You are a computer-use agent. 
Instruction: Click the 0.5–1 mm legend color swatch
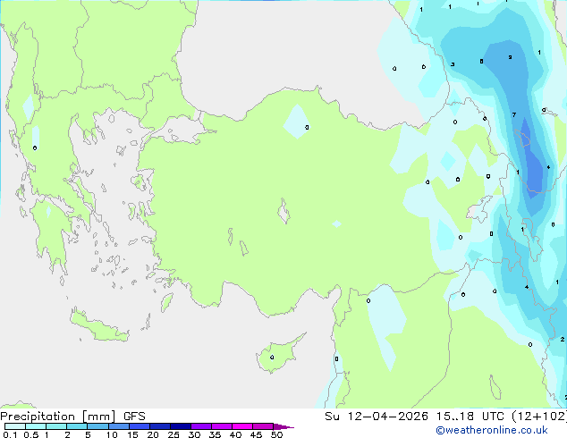[36, 426]
